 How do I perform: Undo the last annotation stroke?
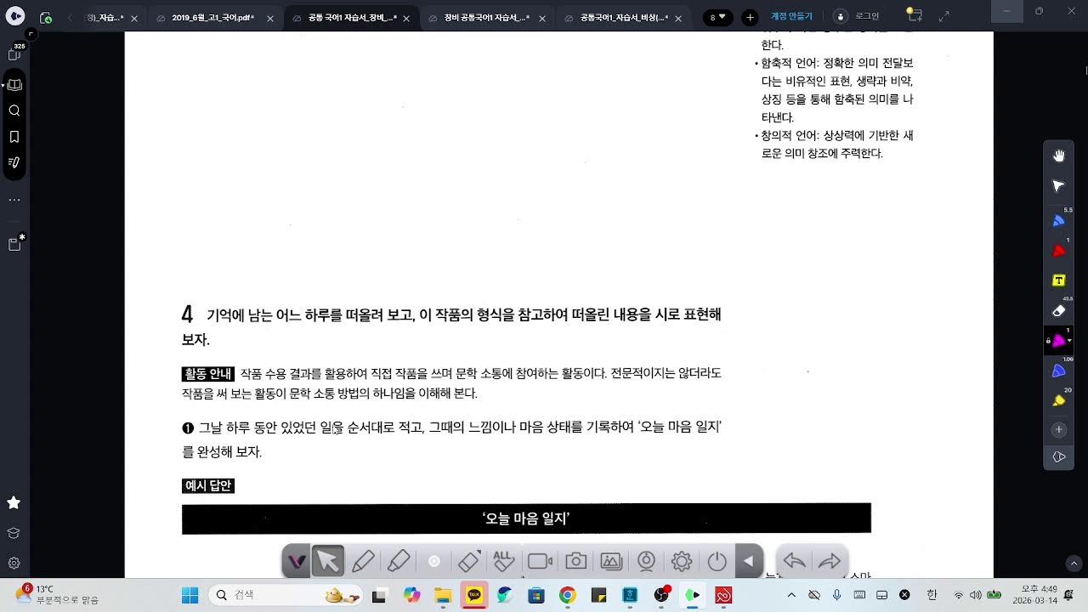pos(794,561)
